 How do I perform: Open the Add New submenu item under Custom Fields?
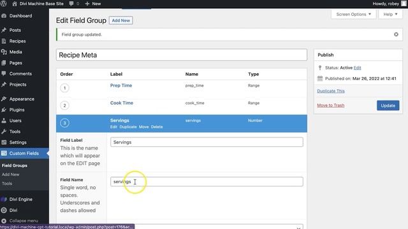(11, 174)
